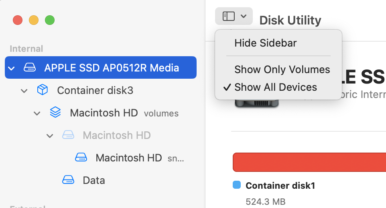Image resolution: width=386 pixels, height=208 pixels.
Task: Click the Data volume drive icon
Action: click(68, 180)
